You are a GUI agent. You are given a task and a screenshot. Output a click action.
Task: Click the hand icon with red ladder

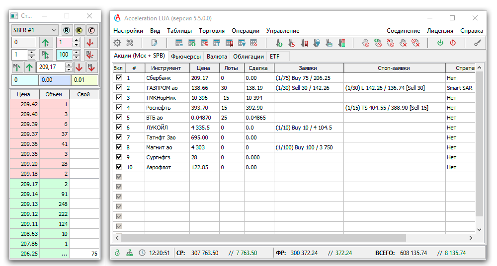[x=304, y=43]
